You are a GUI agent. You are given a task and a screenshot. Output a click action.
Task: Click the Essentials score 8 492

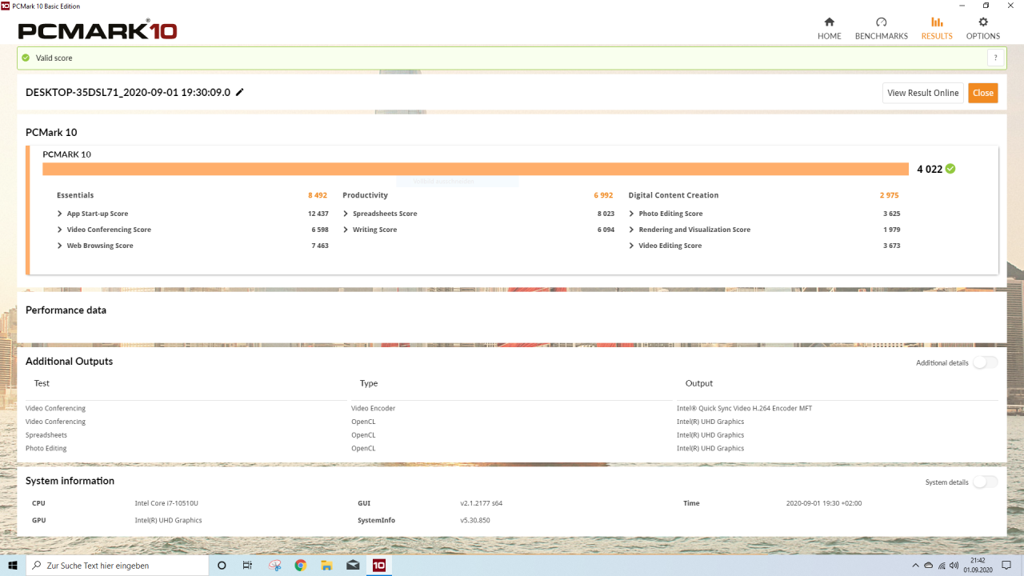pos(318,195)
